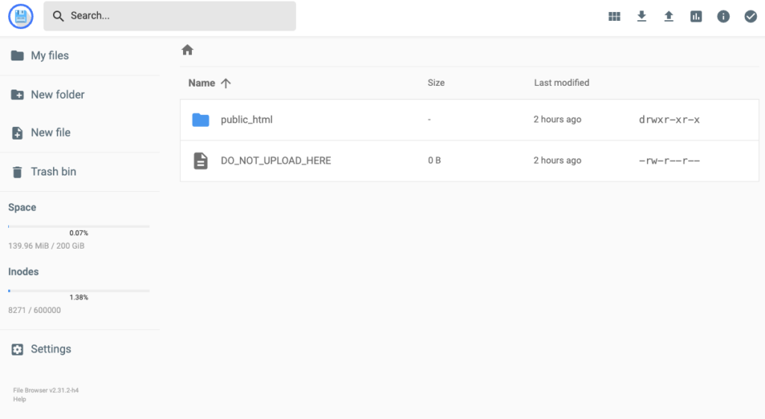Click the blue public_html folder icon
The height and width of the screenshot is (419, 765).
click(200, 120)
